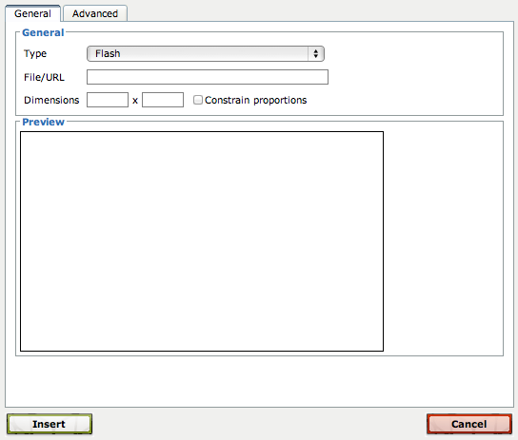Click the Type label
The width and height of the screenshot is (518, 440).
(x=35, y=54)
